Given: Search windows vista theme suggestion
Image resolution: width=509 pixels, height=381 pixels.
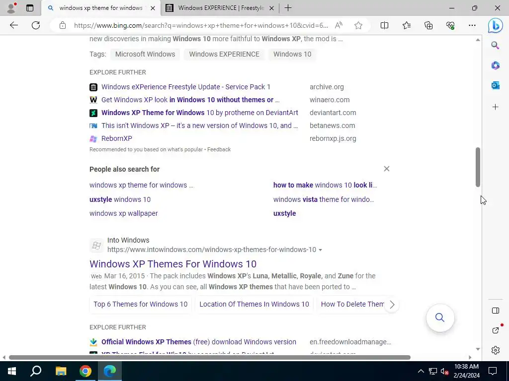Looking at the screenshot, I should tap(324, 199).
